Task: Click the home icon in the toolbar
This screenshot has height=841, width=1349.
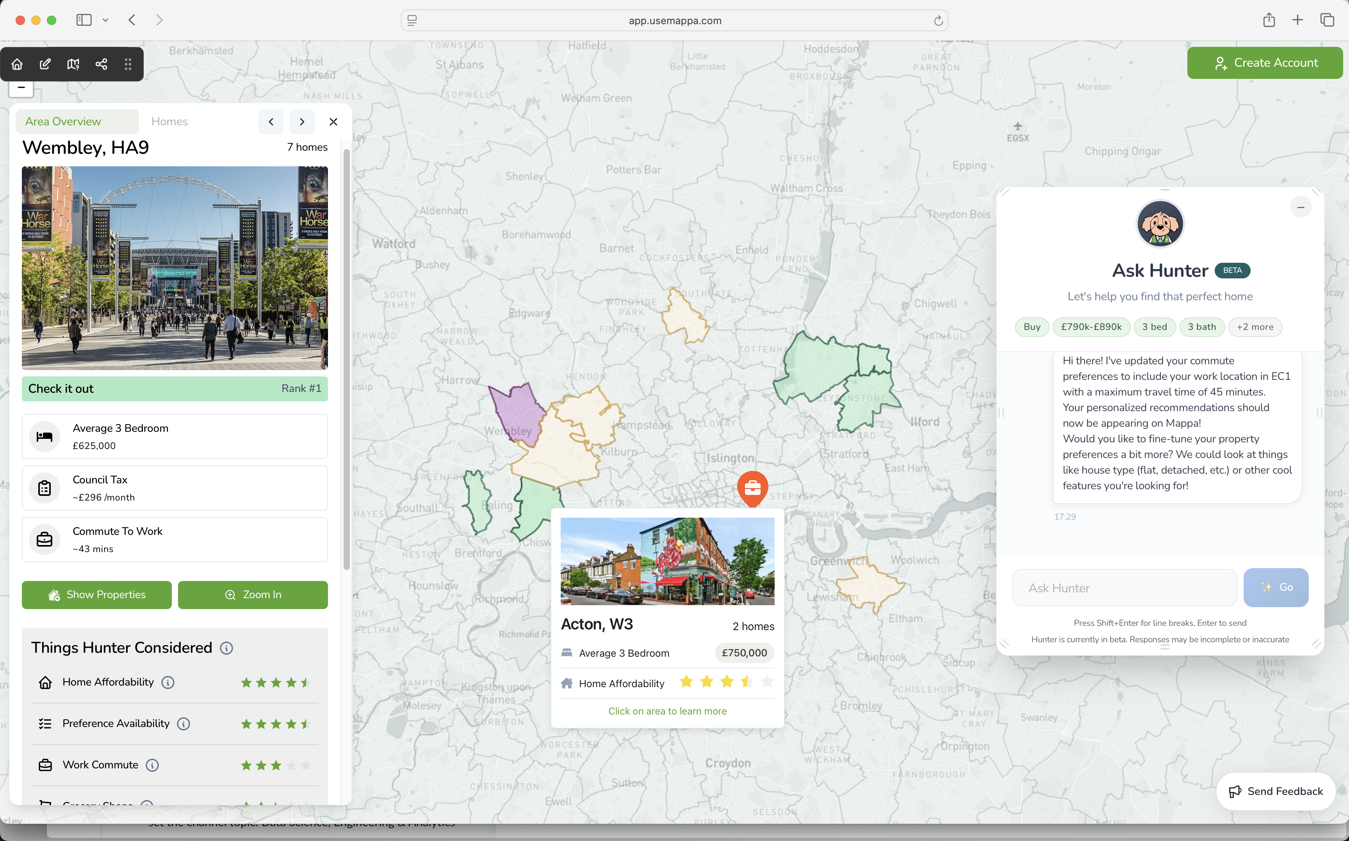Action: pos(17,64)
